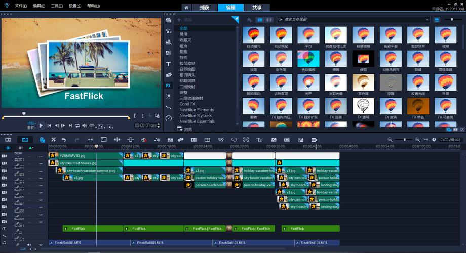Select the NewBlue Elements category
Screen dimensions: 466x253
click(x=197, y=110)
